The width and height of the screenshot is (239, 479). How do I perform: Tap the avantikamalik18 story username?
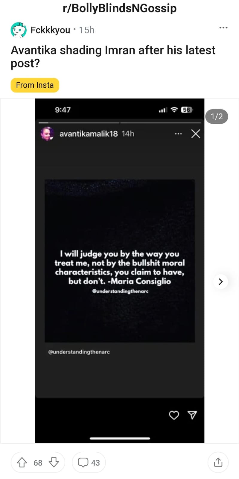89,134
